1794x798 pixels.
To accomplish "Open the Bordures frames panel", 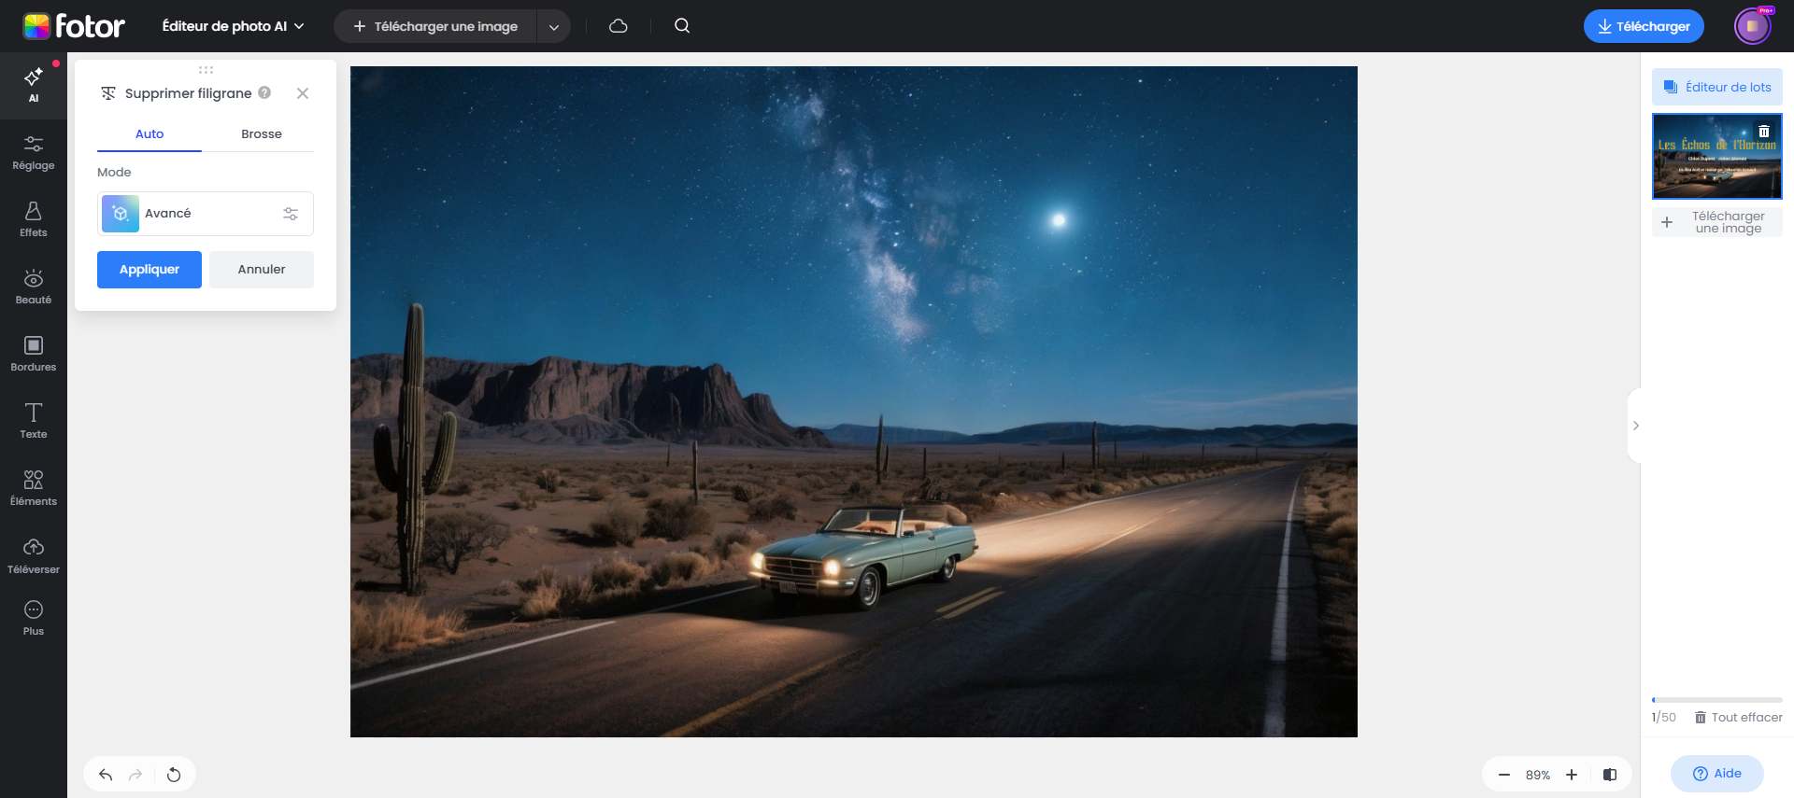I will [x=34, y=355].
